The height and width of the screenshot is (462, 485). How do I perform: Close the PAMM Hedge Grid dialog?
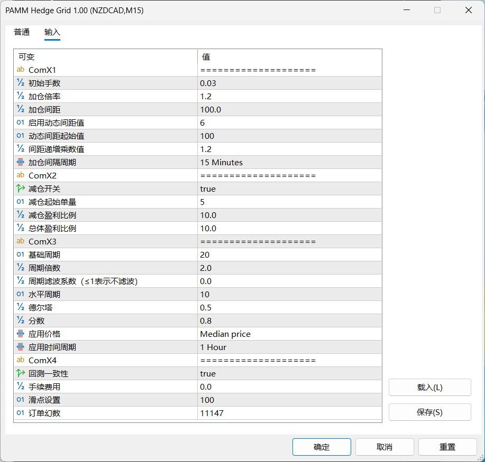pos(468,10)
